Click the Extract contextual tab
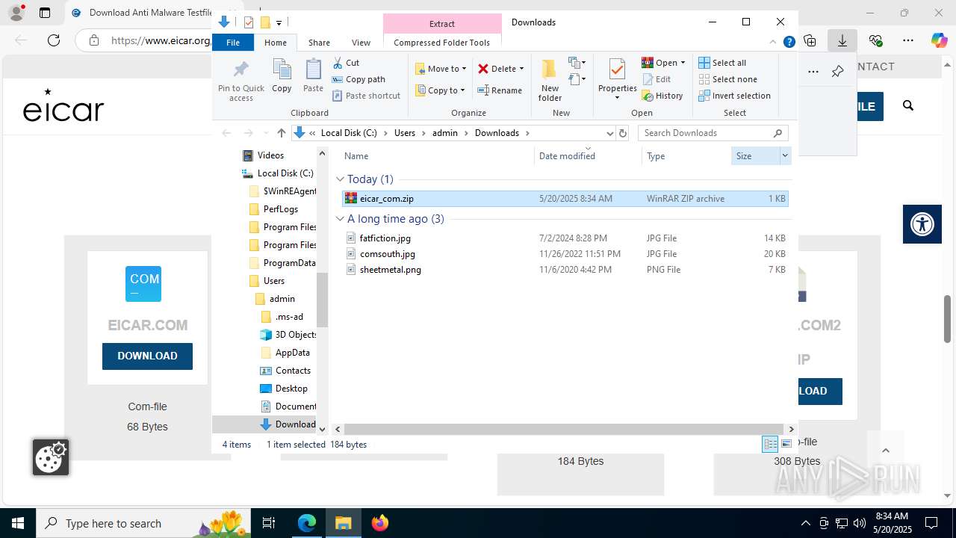Viewport: 956px width, 538px height. coord(441,24)
